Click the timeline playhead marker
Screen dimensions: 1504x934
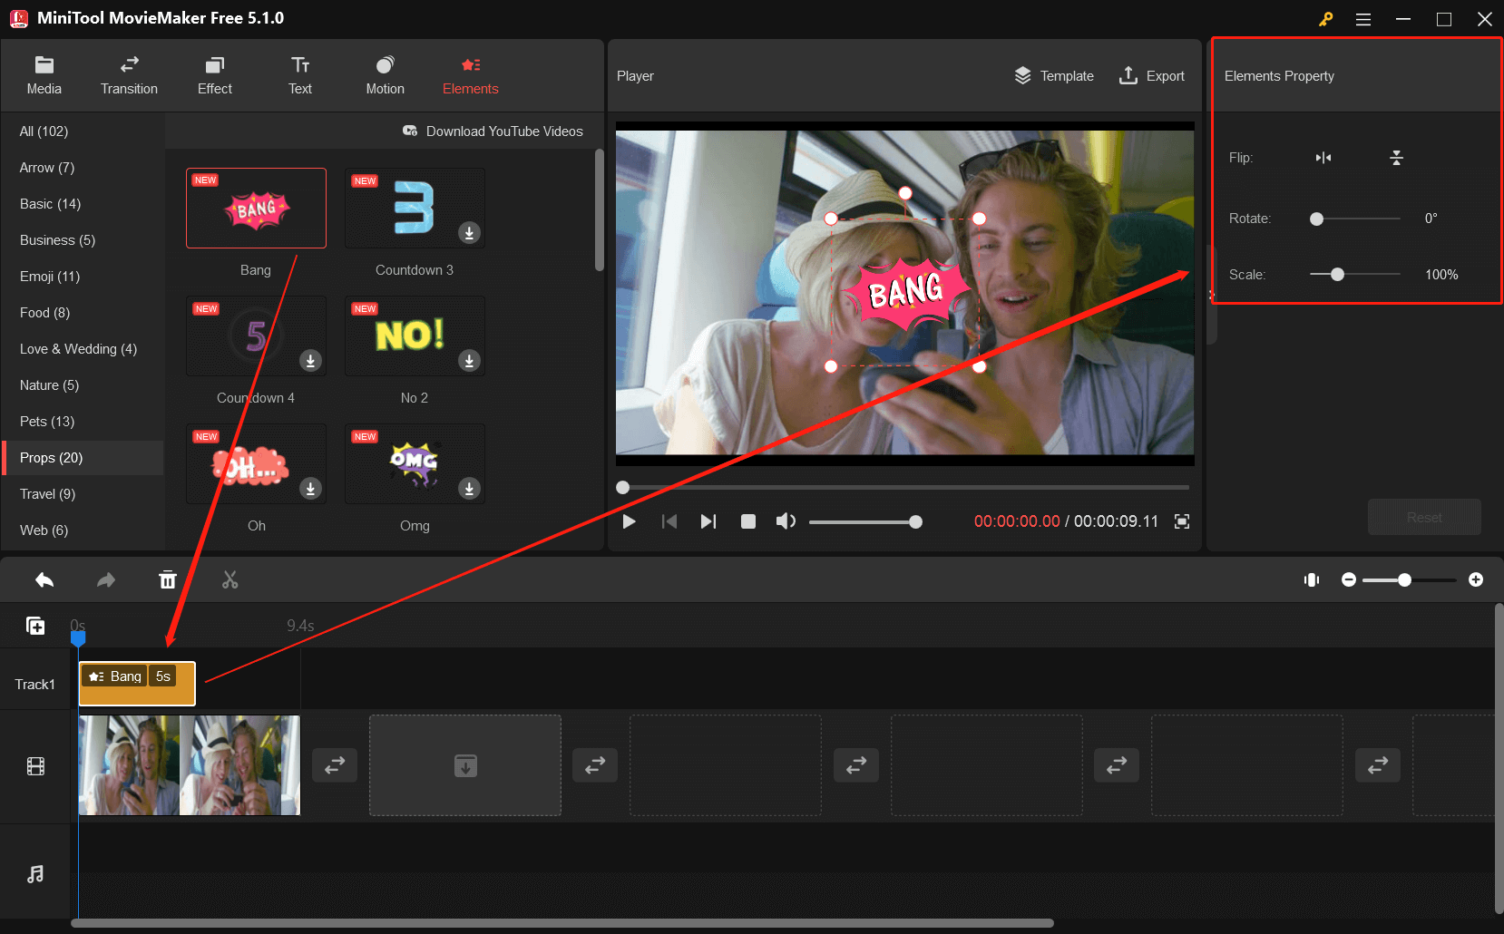78,638
